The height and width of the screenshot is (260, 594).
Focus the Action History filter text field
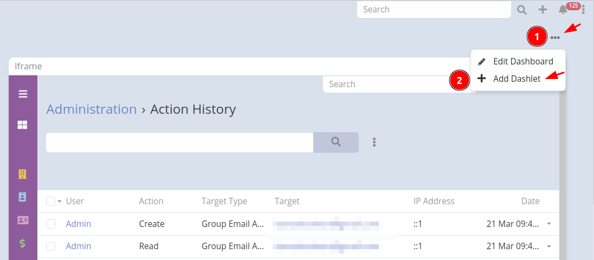pyautogui.click(x=179, y=142)
